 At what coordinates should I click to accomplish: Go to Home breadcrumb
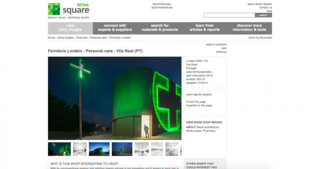click(x=52, y=38)
